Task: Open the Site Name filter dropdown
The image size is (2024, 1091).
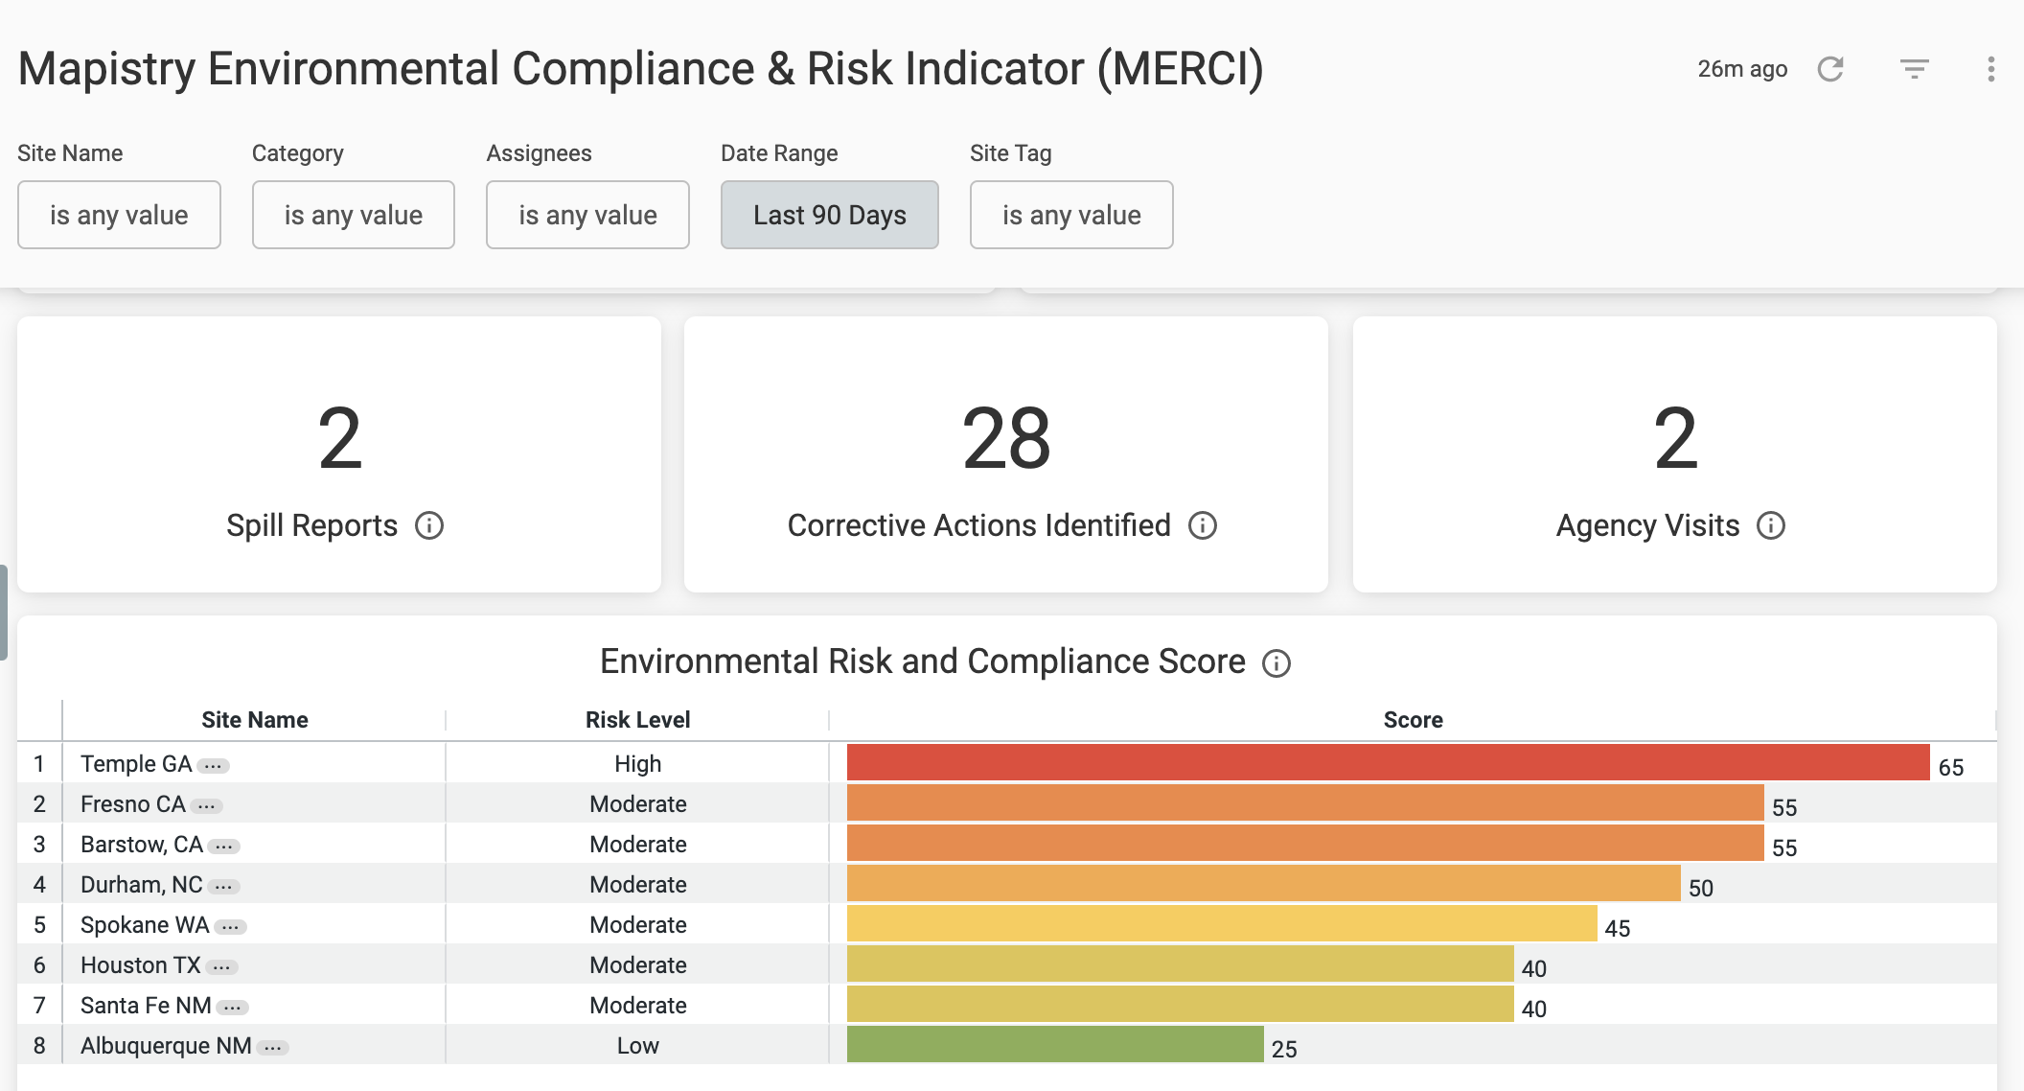Action: pos(120,214)
